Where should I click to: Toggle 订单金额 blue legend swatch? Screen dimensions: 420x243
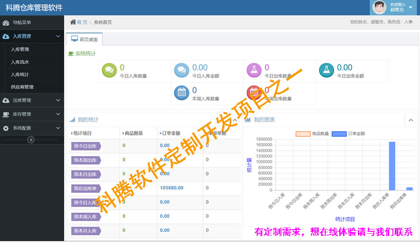[339, 134]
